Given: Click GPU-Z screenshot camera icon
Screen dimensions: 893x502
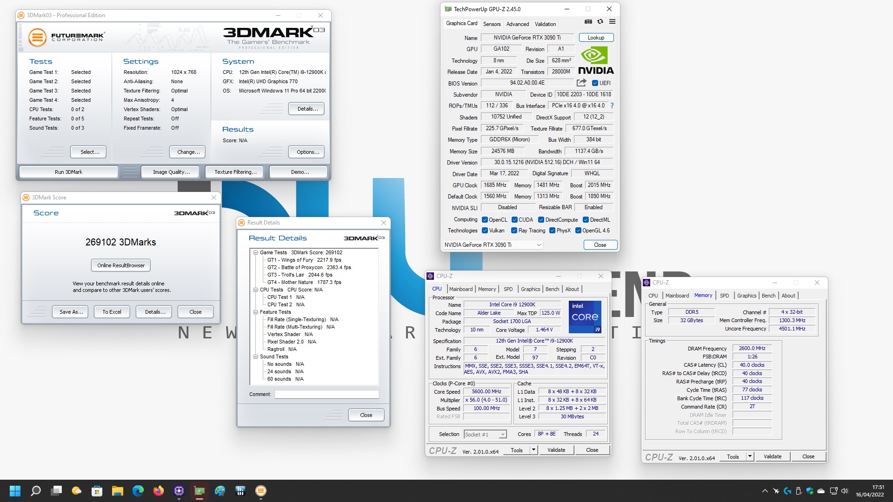Looking at the screenshot, I should 588,21.
